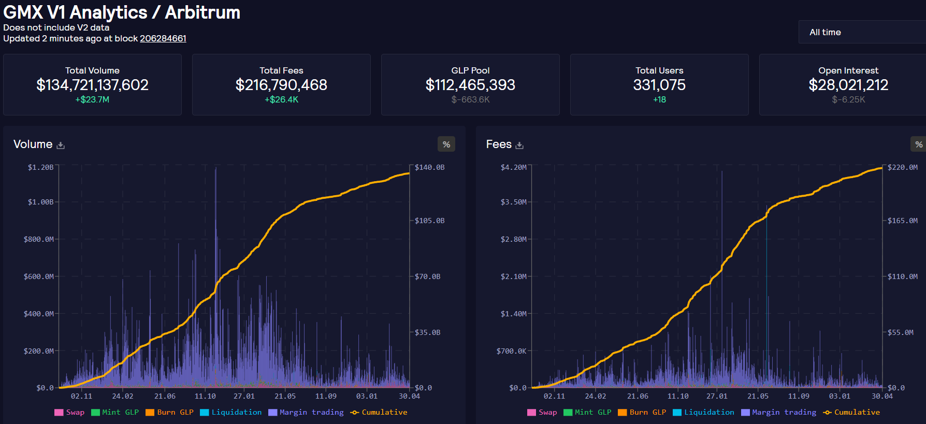Click the $220.0M axis label on Fees chart
The image size is (926, 424).
(902, 167)
